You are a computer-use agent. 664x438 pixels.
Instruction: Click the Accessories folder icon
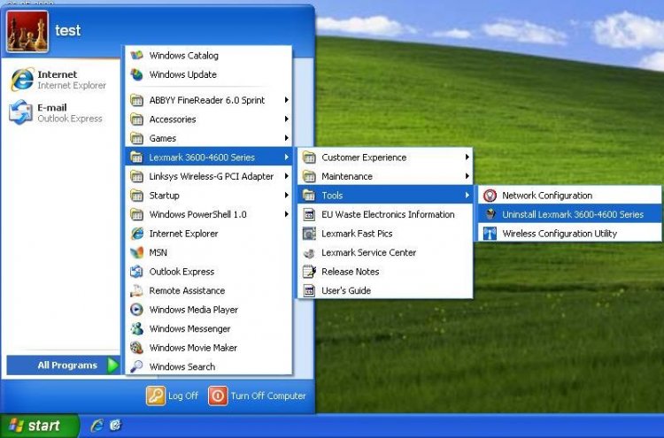pos(136,119)
